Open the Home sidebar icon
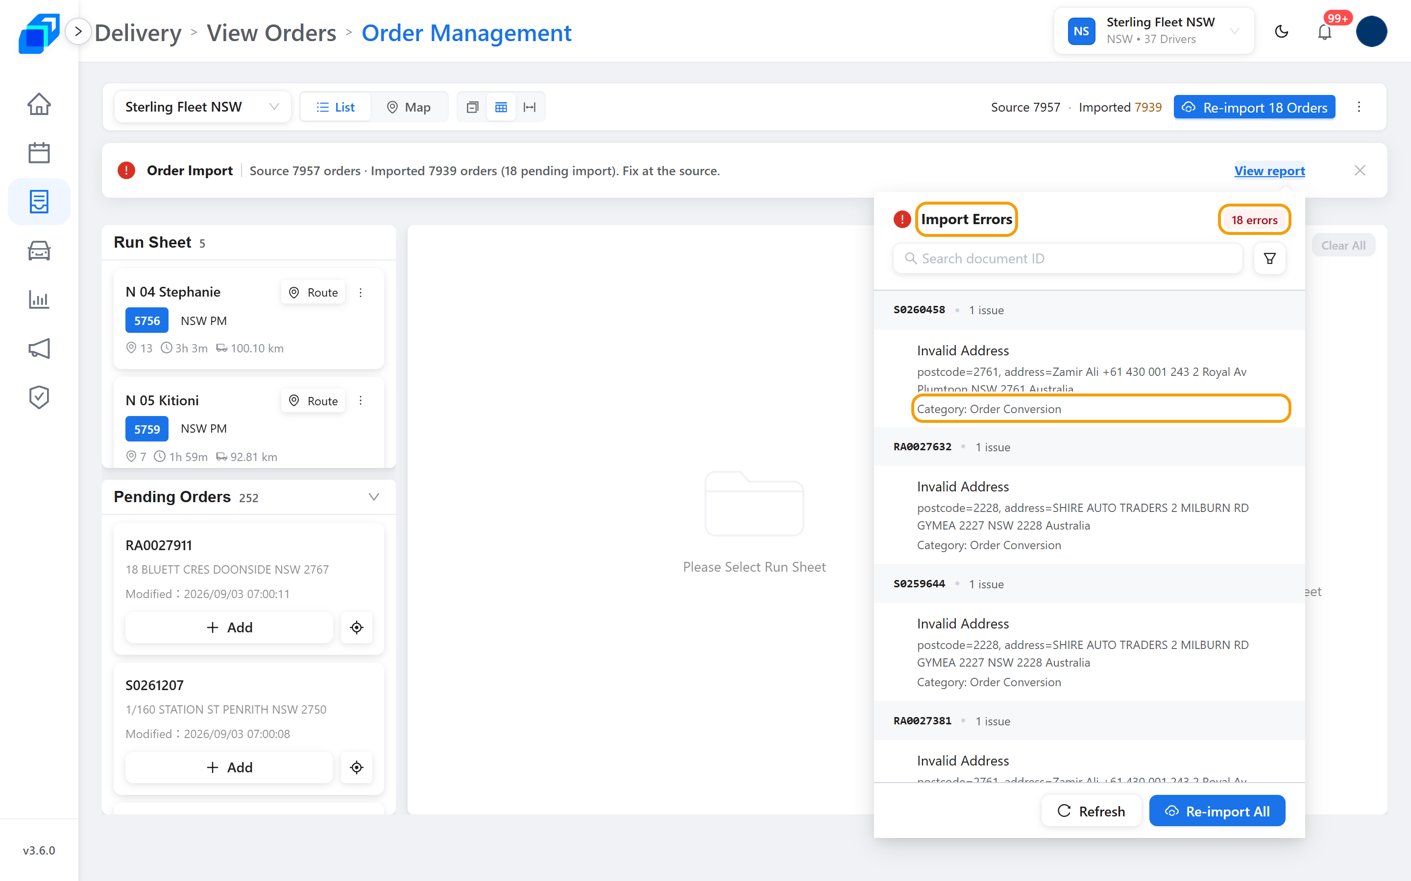 (39, 104)
